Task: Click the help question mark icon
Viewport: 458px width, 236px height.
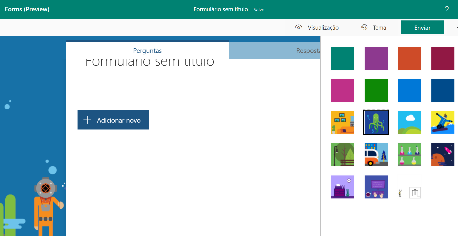Action: [447, 9]
